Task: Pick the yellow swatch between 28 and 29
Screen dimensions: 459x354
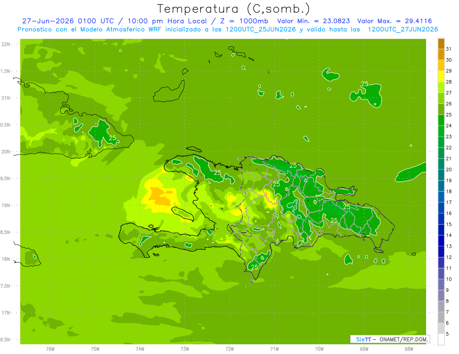Action: tap(441, 76)
